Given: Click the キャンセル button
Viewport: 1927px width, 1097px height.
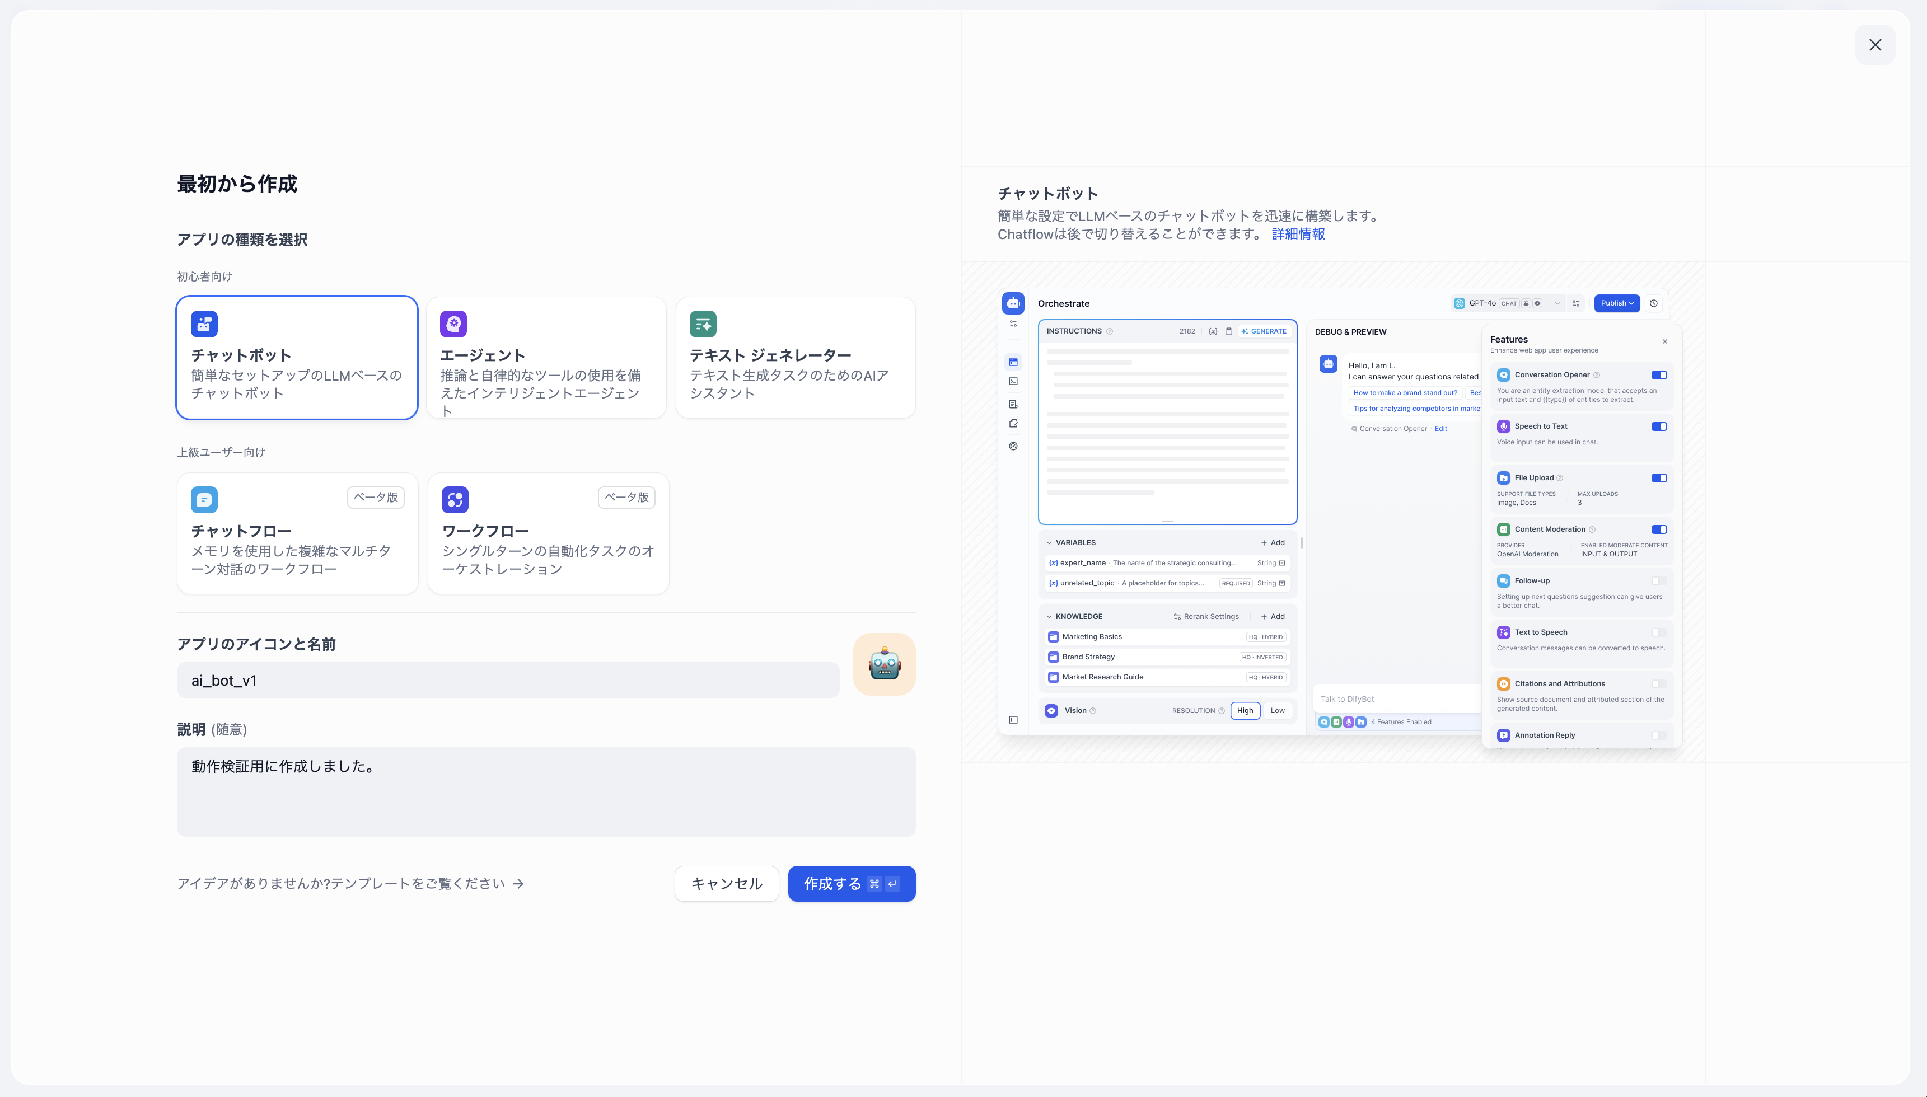Looking at the screenshot, I should pos(726,883).
